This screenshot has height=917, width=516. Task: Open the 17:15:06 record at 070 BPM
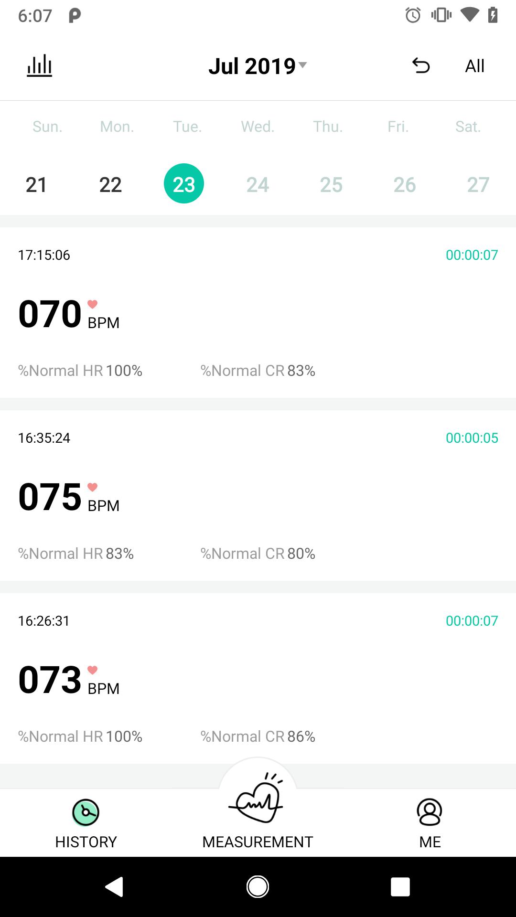258,312
